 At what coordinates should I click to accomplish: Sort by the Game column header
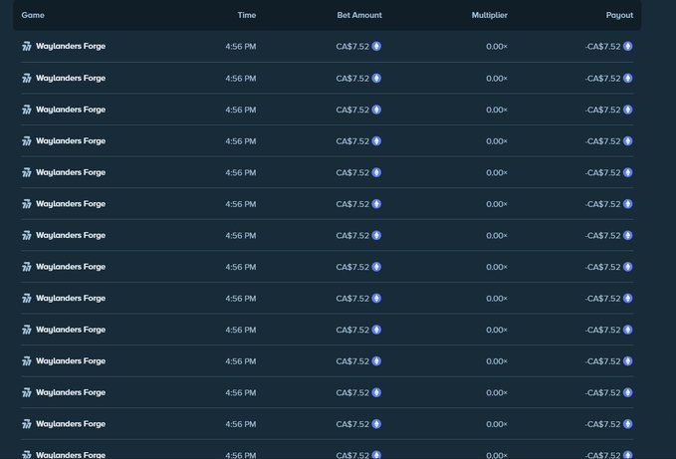tap(33, 15)
